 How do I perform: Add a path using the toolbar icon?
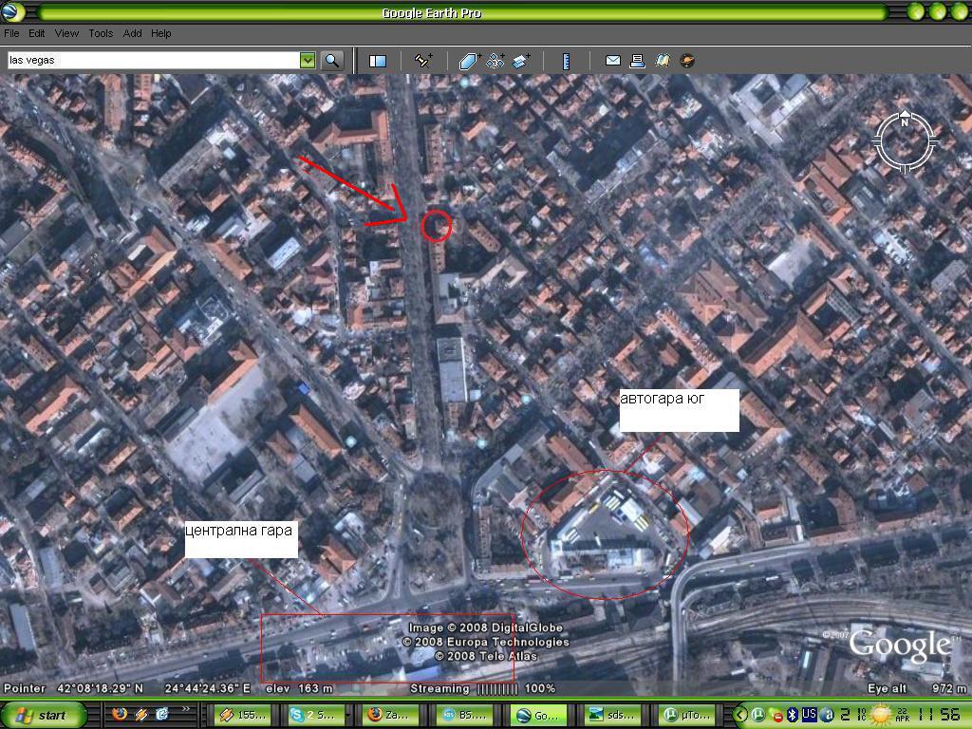pyautogui.click(x=495, y=61)
